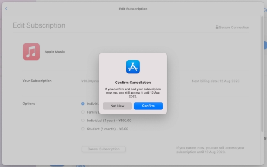
Task: Select the Individual monthly plan radio button
Action: pyautogui.click(x=83, y=104)
